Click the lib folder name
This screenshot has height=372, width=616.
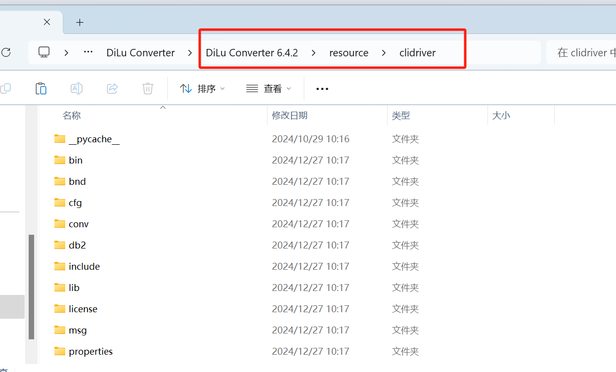point(74,288)
